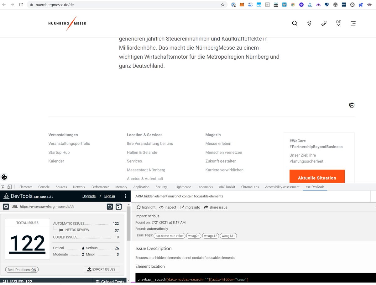Click the 3 minor issues count
The width and height of the screenshot is (376, 285).
[118, 254]
